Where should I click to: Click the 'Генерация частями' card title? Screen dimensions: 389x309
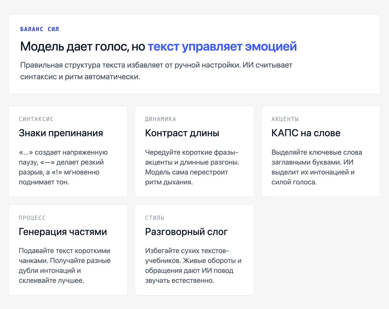click(x=63, y=232)
